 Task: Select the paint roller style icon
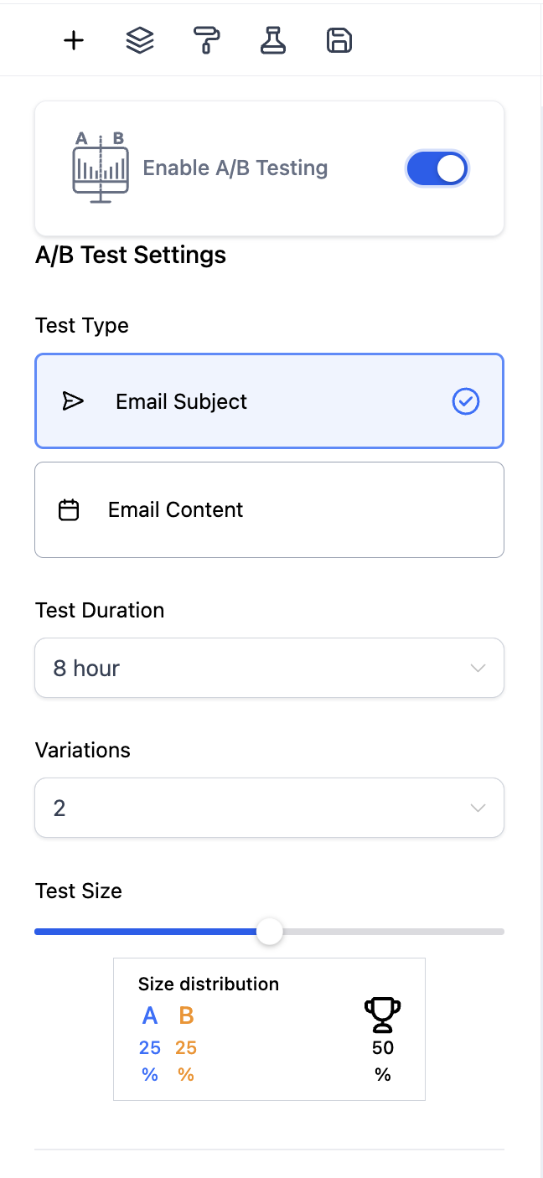(207, 40)
